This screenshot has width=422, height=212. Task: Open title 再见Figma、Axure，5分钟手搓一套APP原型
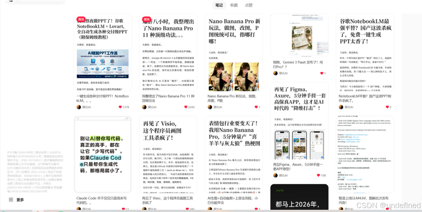(297, 167)
